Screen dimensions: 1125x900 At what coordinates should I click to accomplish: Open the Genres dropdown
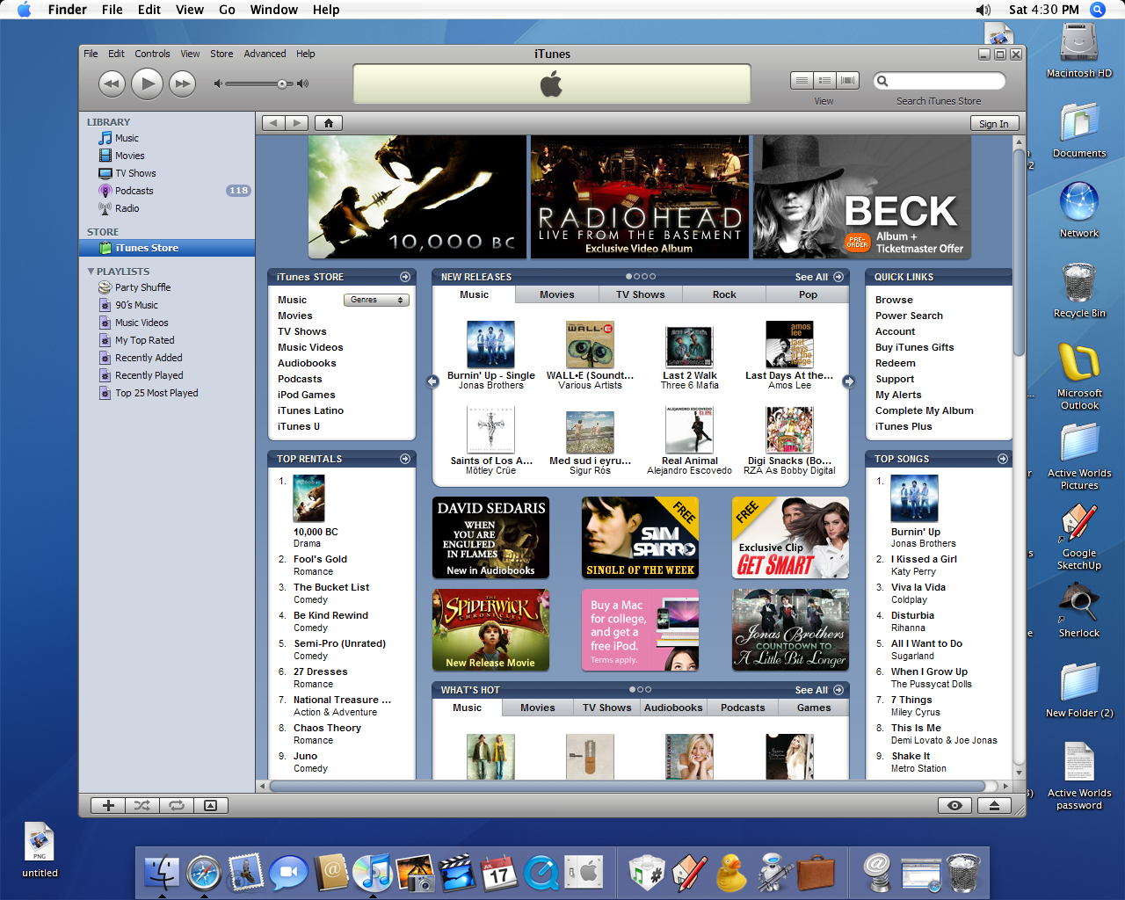(x=376, y=300)
